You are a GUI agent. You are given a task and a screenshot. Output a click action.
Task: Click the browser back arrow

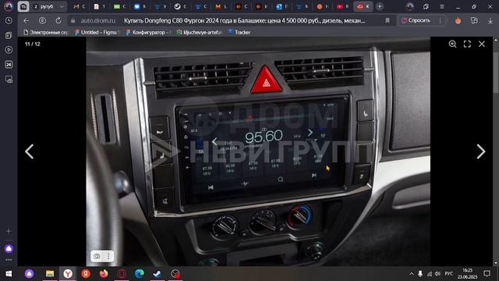pos(27,21)
